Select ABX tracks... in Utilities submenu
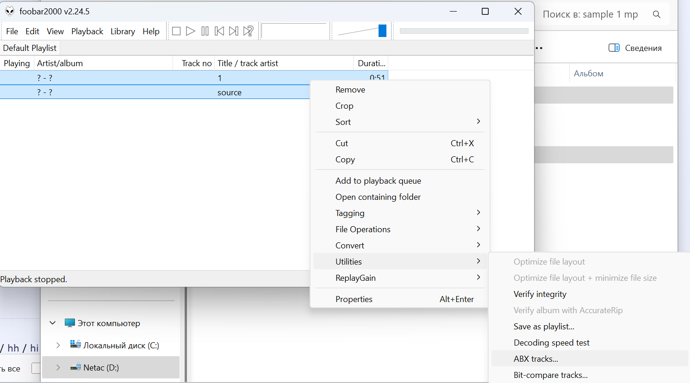This screenshot has height=383, width=690. click(x=590, y=359)
